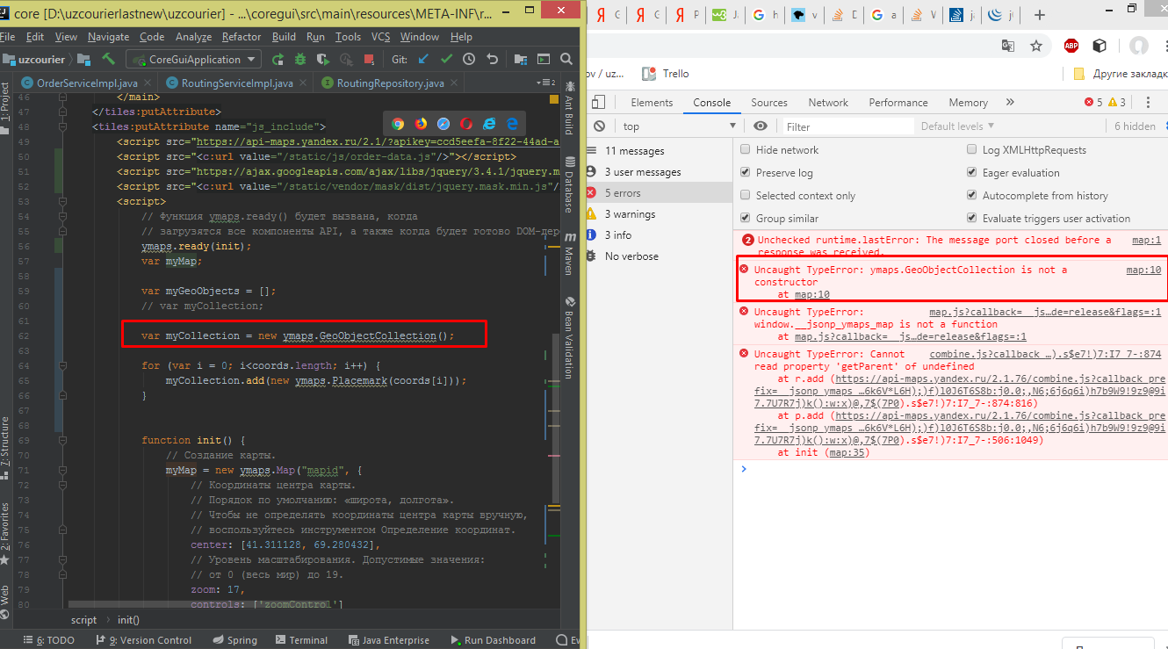Clear the console with the ban icon
The image size is (1168, 649).
599,126
